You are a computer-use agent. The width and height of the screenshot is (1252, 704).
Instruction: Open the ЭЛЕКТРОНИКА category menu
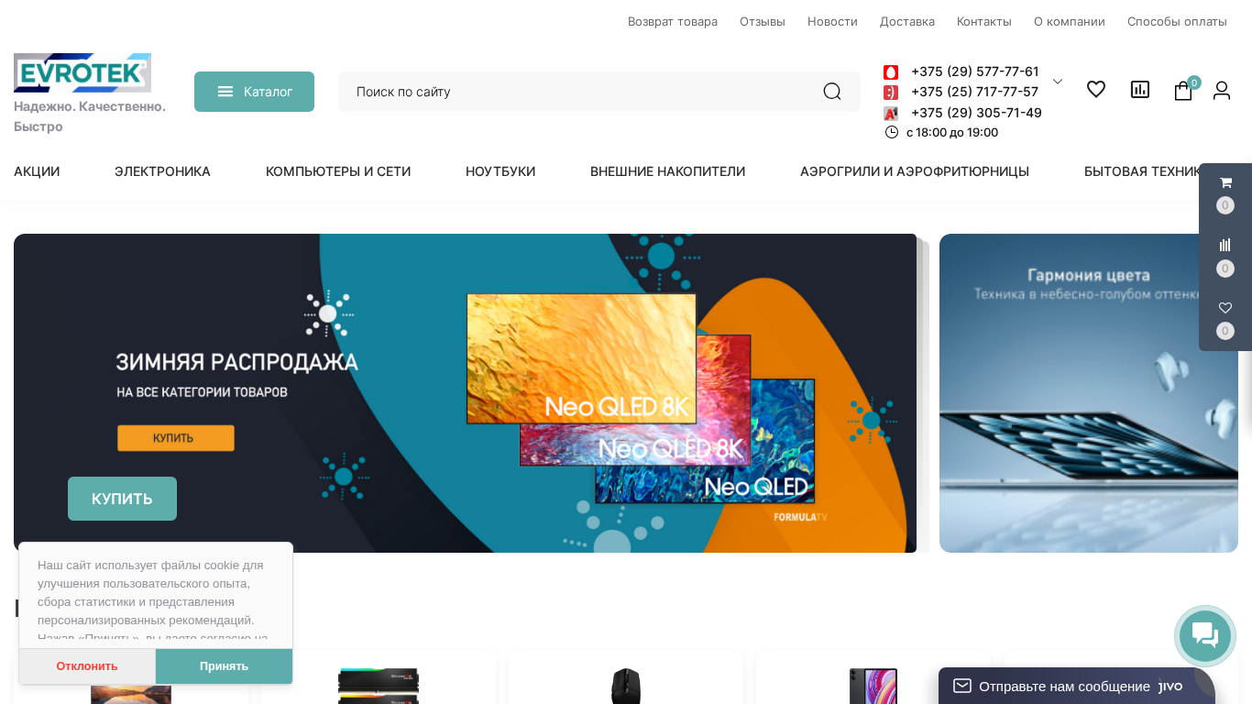[162, 171]
